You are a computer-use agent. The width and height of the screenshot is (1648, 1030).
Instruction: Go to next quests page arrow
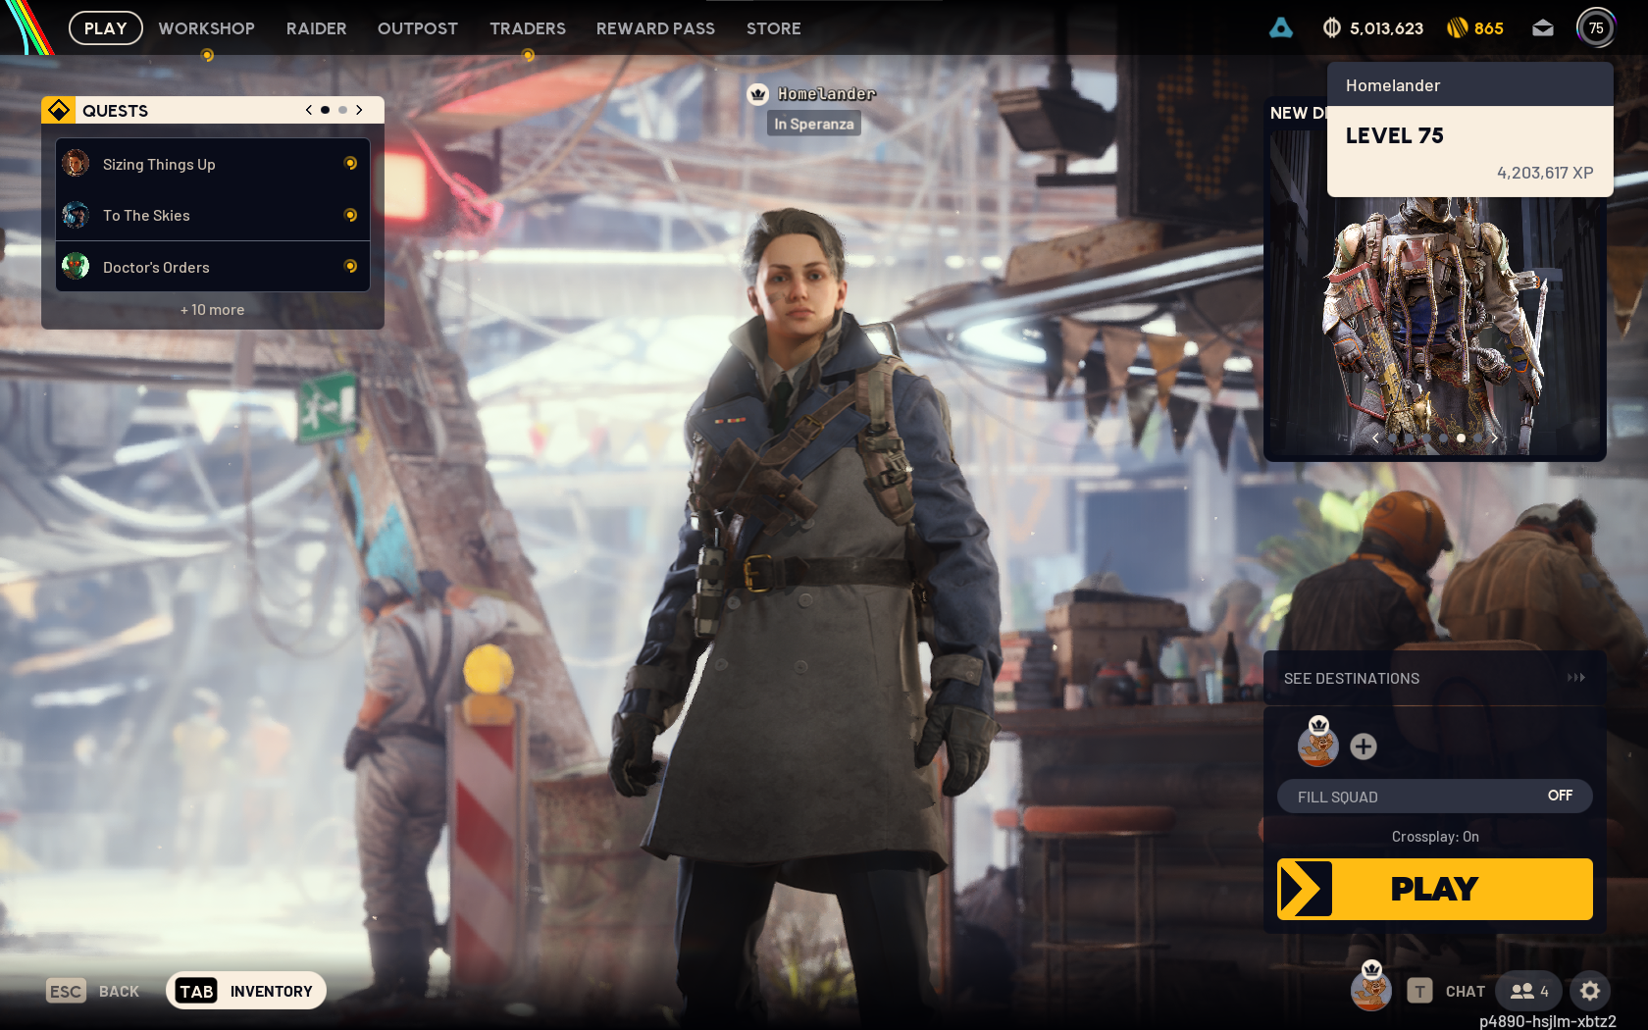pos(359,110)
